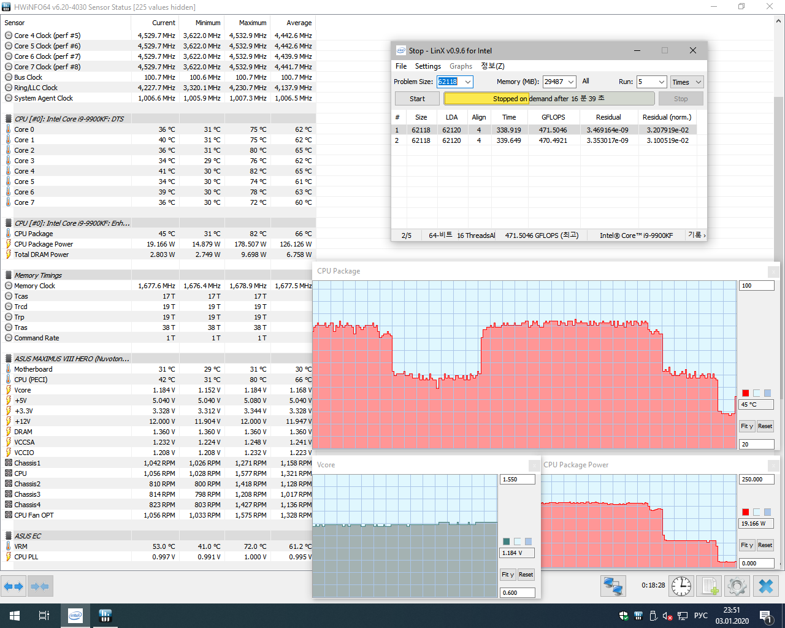This screenshot has height=628, width=785.
Task: Click the chip icon beside ASUS EC
Action: (x=9, y=536)
